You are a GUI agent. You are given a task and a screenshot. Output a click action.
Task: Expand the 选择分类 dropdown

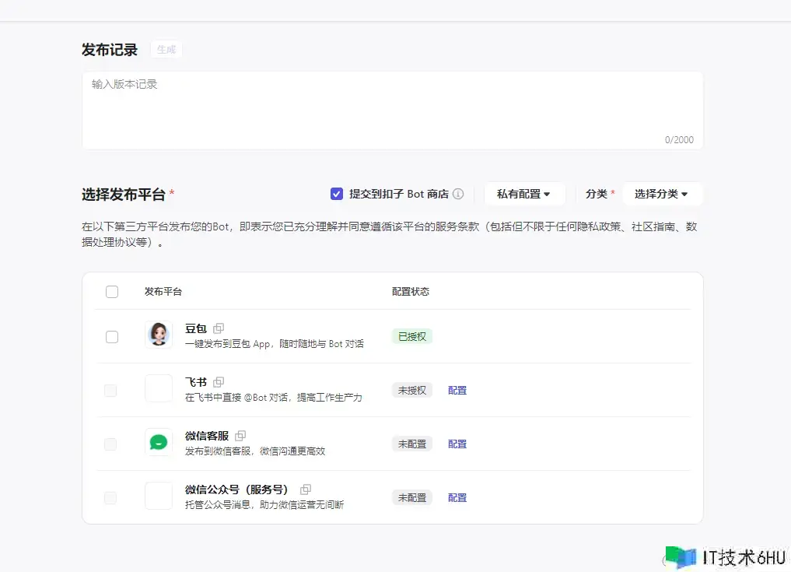point(661,194)
